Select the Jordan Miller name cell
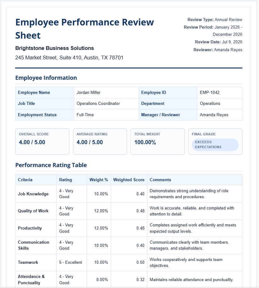Screen dimensions: 259x288 106,93
